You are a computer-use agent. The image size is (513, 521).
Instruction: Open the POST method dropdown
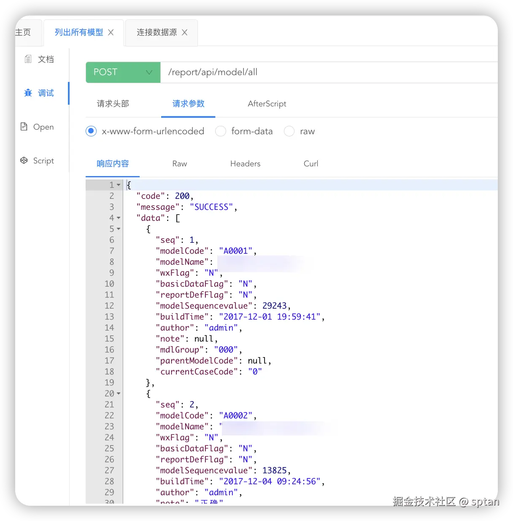(123, 72)
